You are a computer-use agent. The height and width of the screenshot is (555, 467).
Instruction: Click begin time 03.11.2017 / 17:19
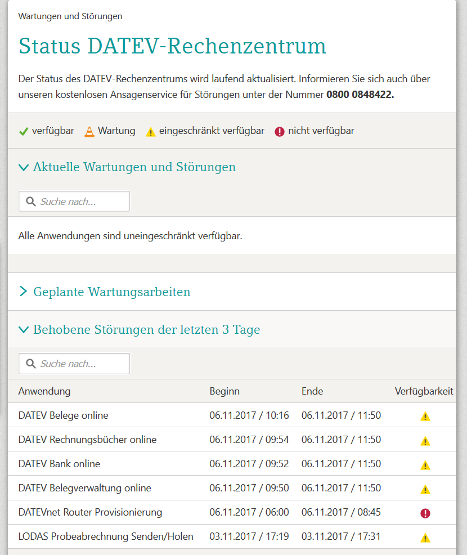249,536
